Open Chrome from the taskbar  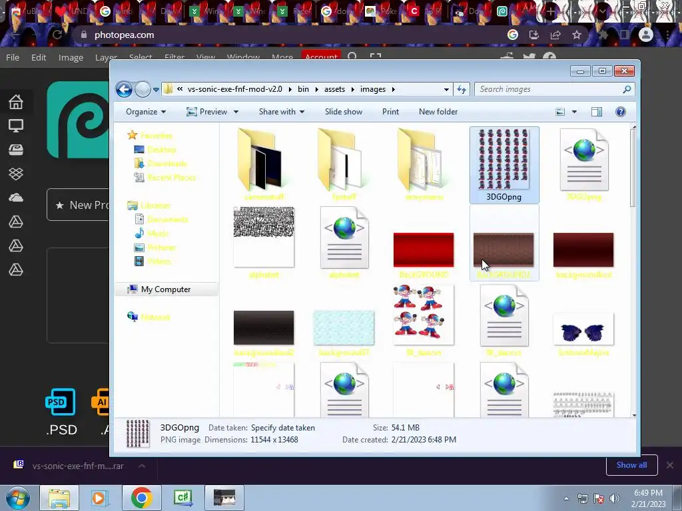click(141, 498)
